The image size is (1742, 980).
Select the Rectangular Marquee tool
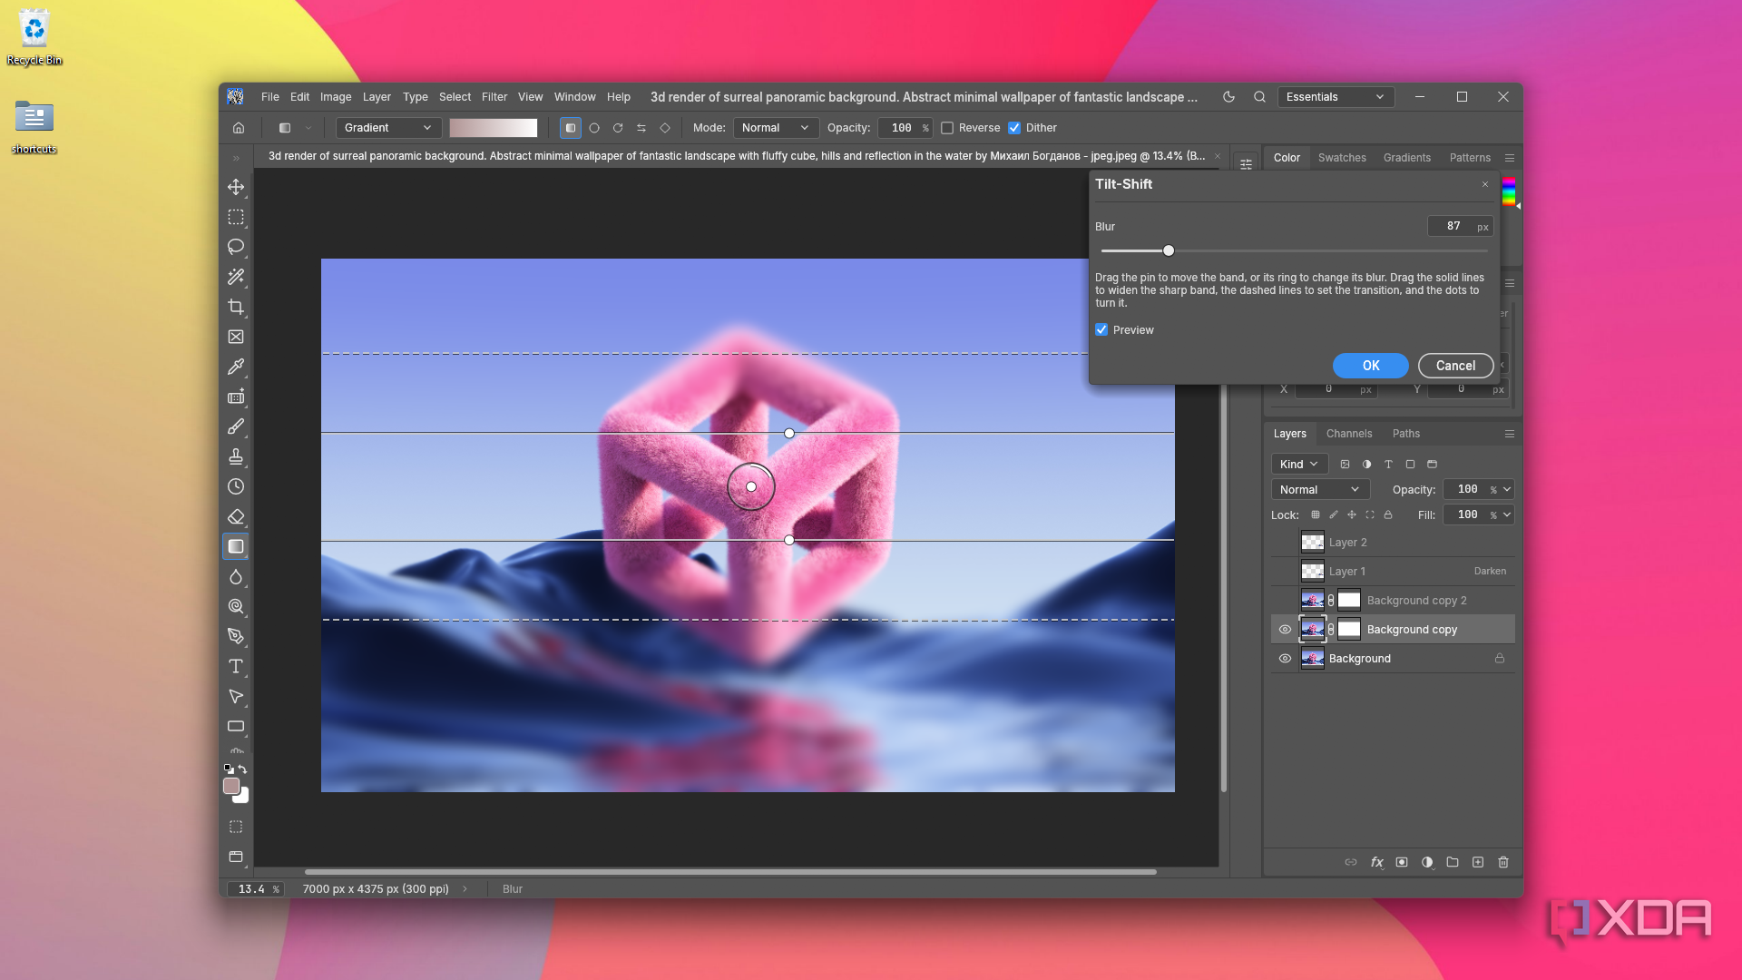pos(236,217)
